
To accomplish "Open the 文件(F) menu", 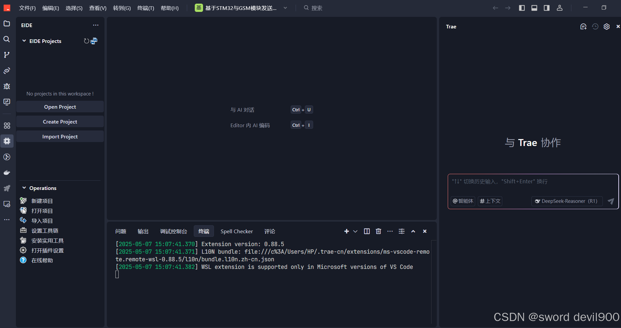I will pos(27,8).
